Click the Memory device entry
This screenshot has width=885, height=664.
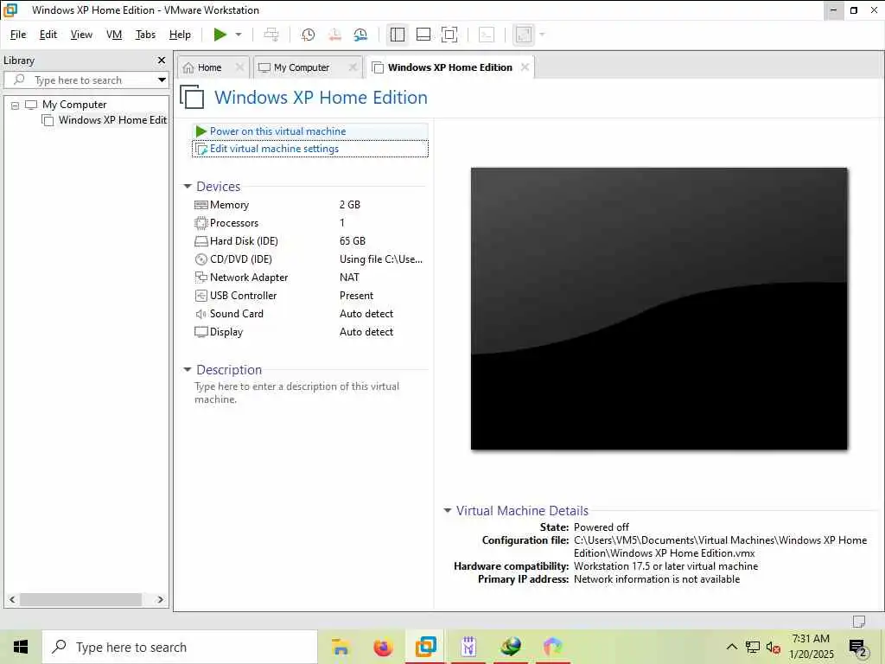tap(229, 205)
